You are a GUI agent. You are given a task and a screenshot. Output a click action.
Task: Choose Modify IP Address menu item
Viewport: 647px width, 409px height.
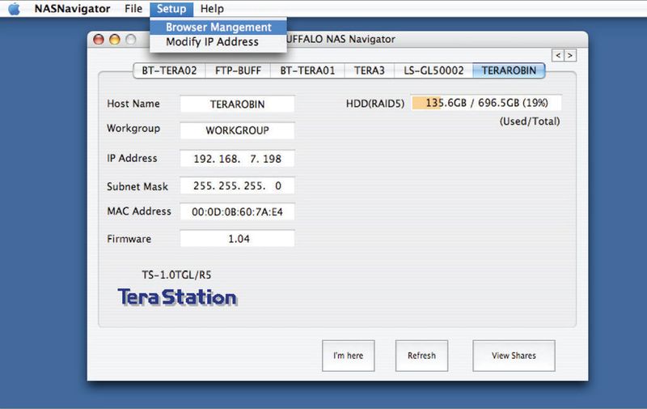218,42
